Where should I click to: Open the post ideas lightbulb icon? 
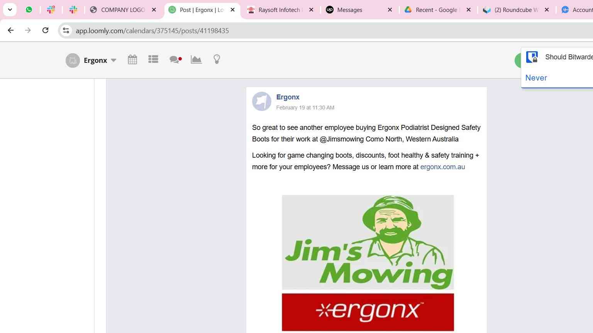click(217, 59)
